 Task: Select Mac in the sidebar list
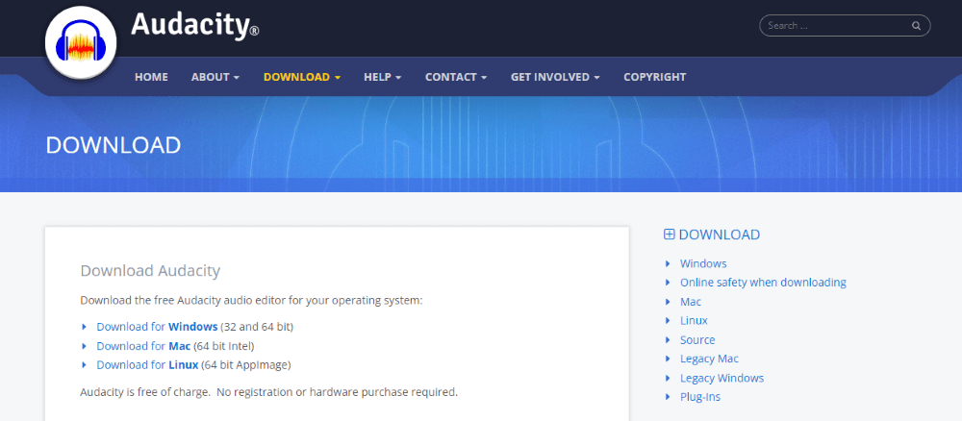pos(690,302)
